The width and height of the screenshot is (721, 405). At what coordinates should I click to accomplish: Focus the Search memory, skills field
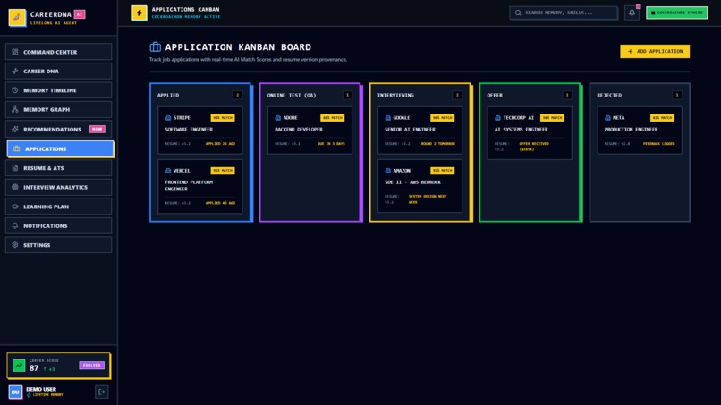click(564, 13)
